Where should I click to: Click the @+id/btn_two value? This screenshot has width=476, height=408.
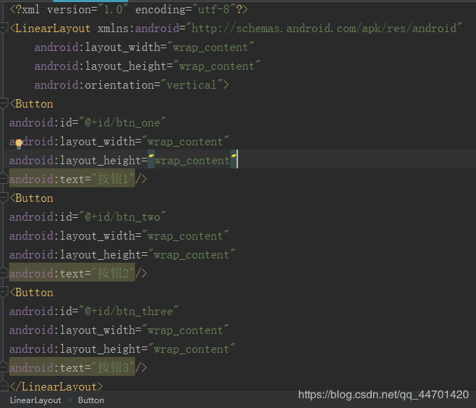click(x=122, y=217)
